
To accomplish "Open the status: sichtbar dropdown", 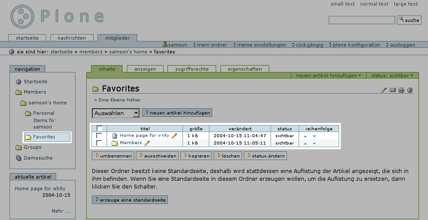I will (x=393, y=75).
